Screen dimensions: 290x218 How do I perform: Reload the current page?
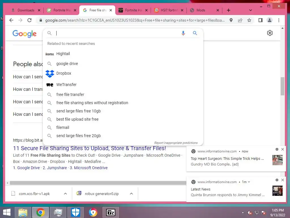29,20
